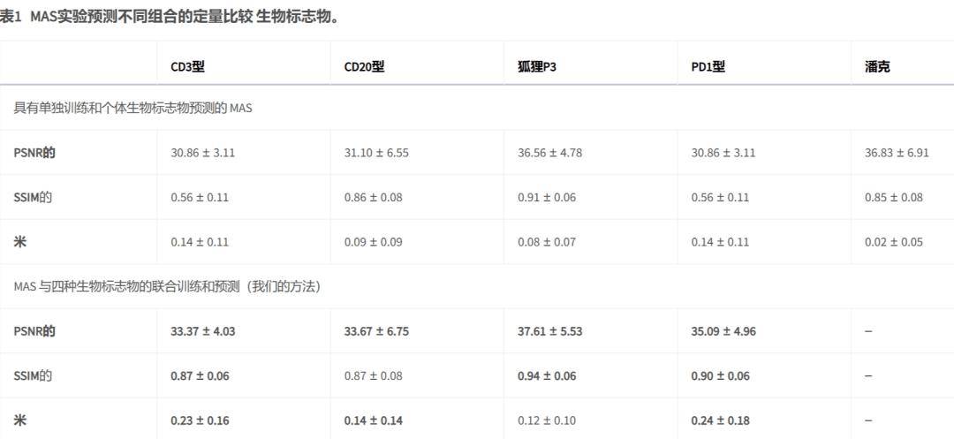Click the CD20型 column header
Screen dimensions: 954x439
tap(364, 67)
